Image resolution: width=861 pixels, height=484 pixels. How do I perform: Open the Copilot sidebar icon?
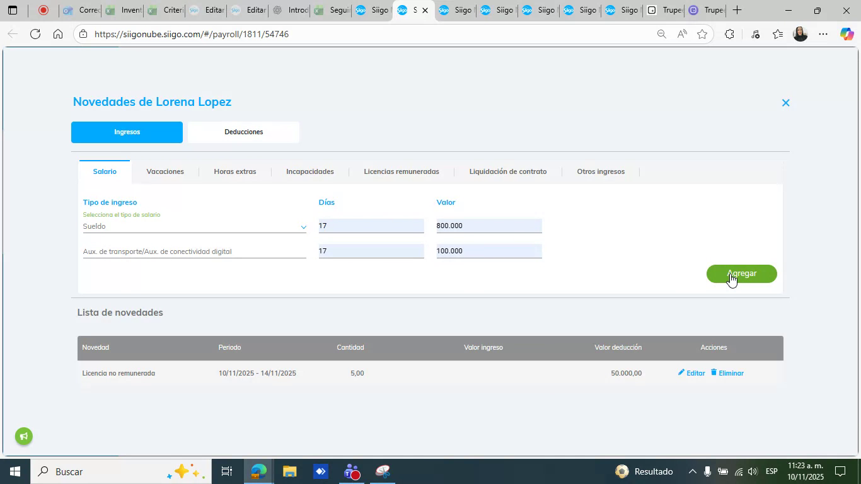click(847, 34)
